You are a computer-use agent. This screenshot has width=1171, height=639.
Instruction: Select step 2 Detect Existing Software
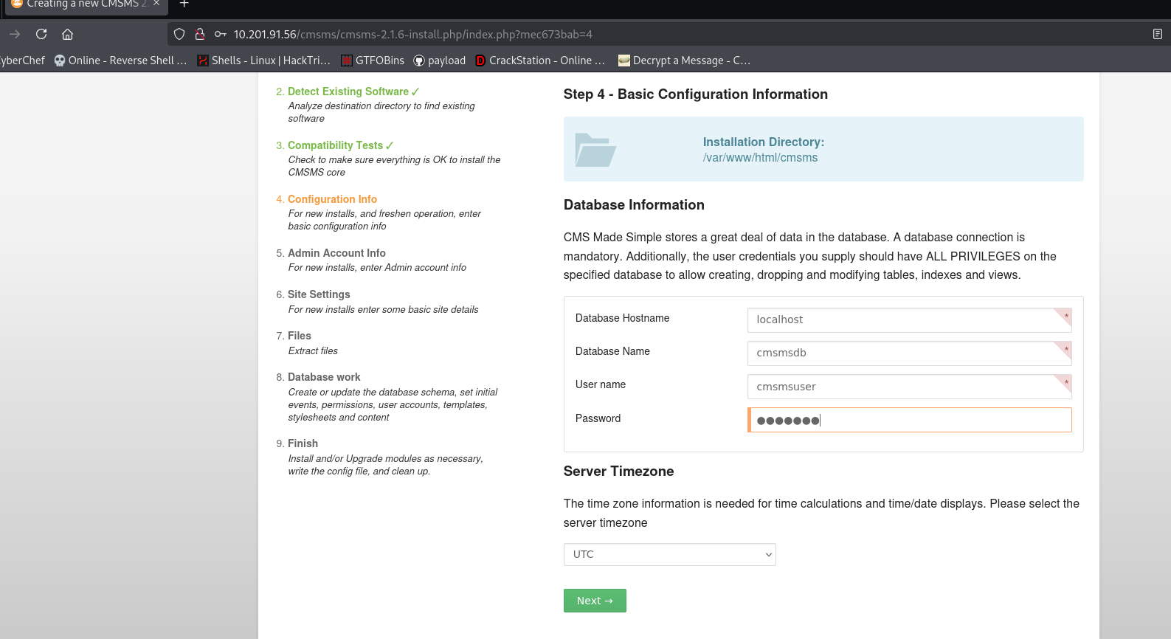(x=348, y=91)
